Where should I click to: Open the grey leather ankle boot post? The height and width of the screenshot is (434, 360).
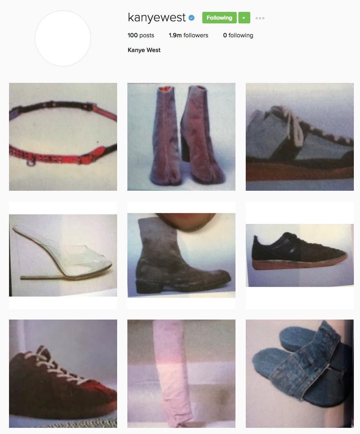coord(181,255)
